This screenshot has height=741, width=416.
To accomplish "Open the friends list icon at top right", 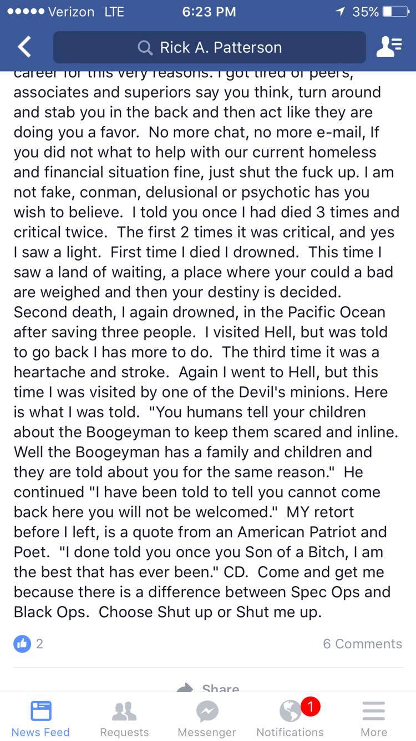I will click(389, 47).
